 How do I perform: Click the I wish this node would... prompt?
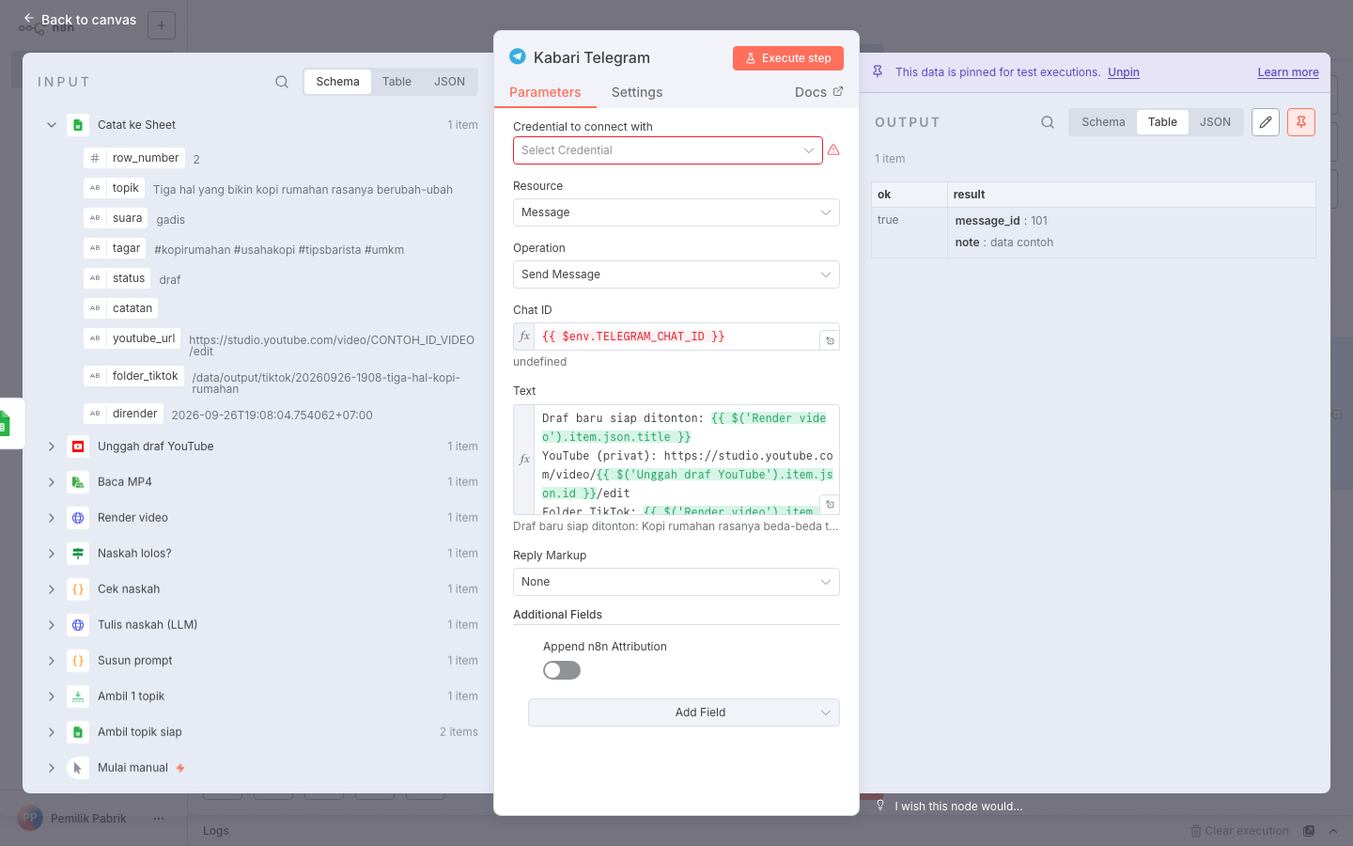coord(950,807)
